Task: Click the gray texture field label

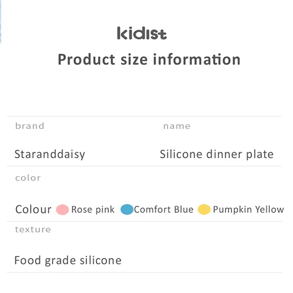Action: coord(33,229)
